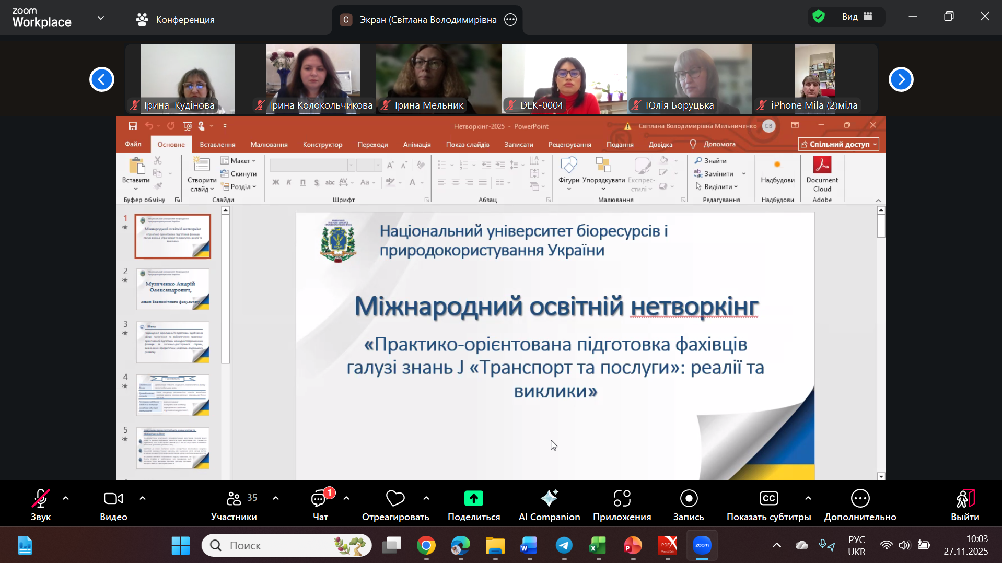Show next participants with right arrow

tap(901, 79)
